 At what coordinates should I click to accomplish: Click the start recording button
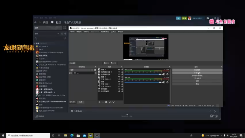pyautogui.click(x=197, y=73)
